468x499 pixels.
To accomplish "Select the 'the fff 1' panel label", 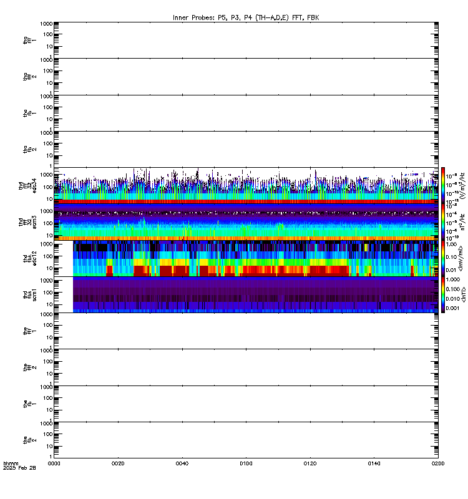I will click(29, 331).
